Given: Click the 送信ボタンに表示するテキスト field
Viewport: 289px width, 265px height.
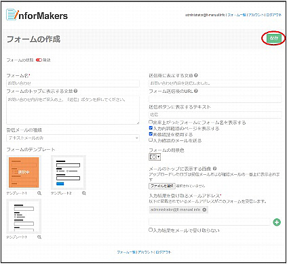Looking at the screenshot, I should click(215, 115).
